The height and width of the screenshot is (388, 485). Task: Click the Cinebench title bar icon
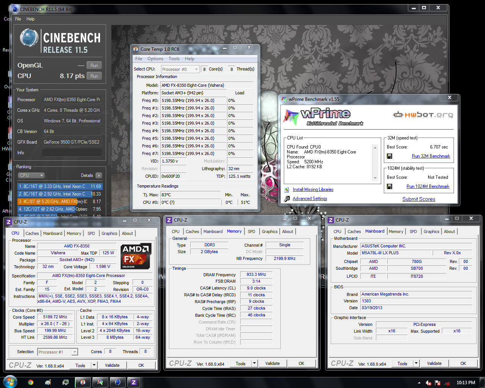[15, 9]
